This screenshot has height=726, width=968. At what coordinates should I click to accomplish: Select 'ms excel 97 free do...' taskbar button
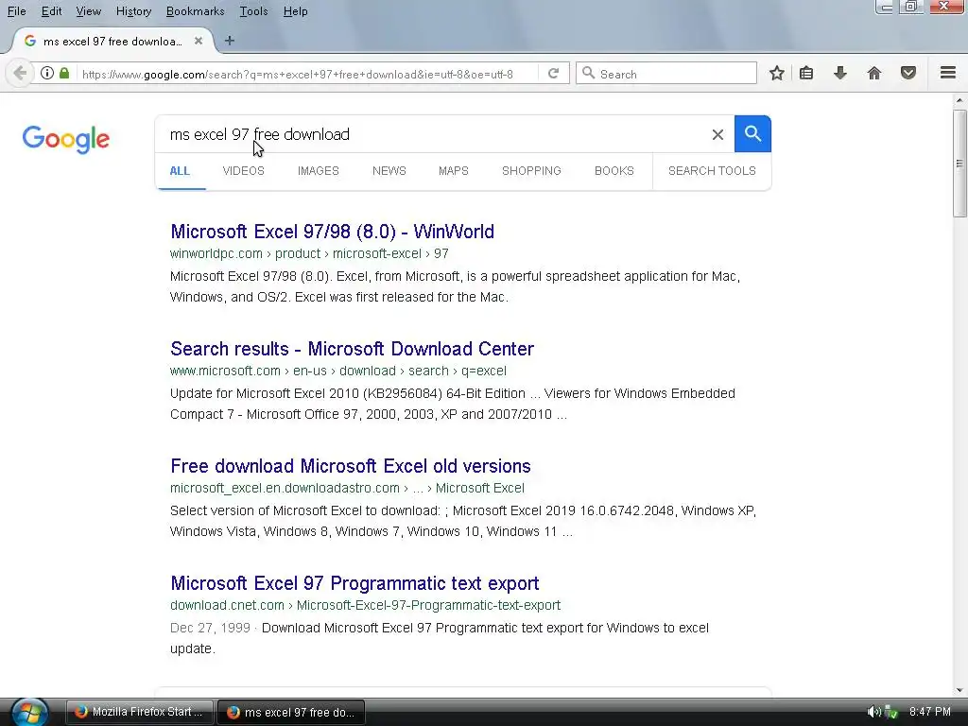click(x=291, y=712)
